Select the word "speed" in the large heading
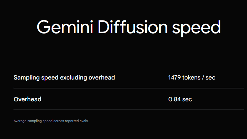 [196, 28]
